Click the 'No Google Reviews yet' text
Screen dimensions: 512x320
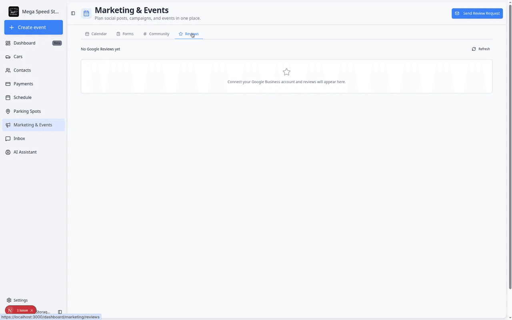100,49
